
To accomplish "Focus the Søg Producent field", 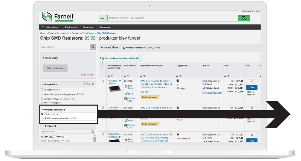I will point(66,132).
